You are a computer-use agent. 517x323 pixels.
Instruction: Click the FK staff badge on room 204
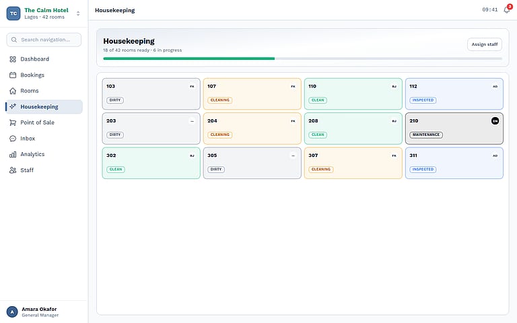[293, 121]
